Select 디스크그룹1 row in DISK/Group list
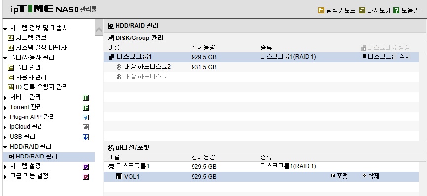The height and width of the screenshot is (196, 427). click(x=261, y=57)
